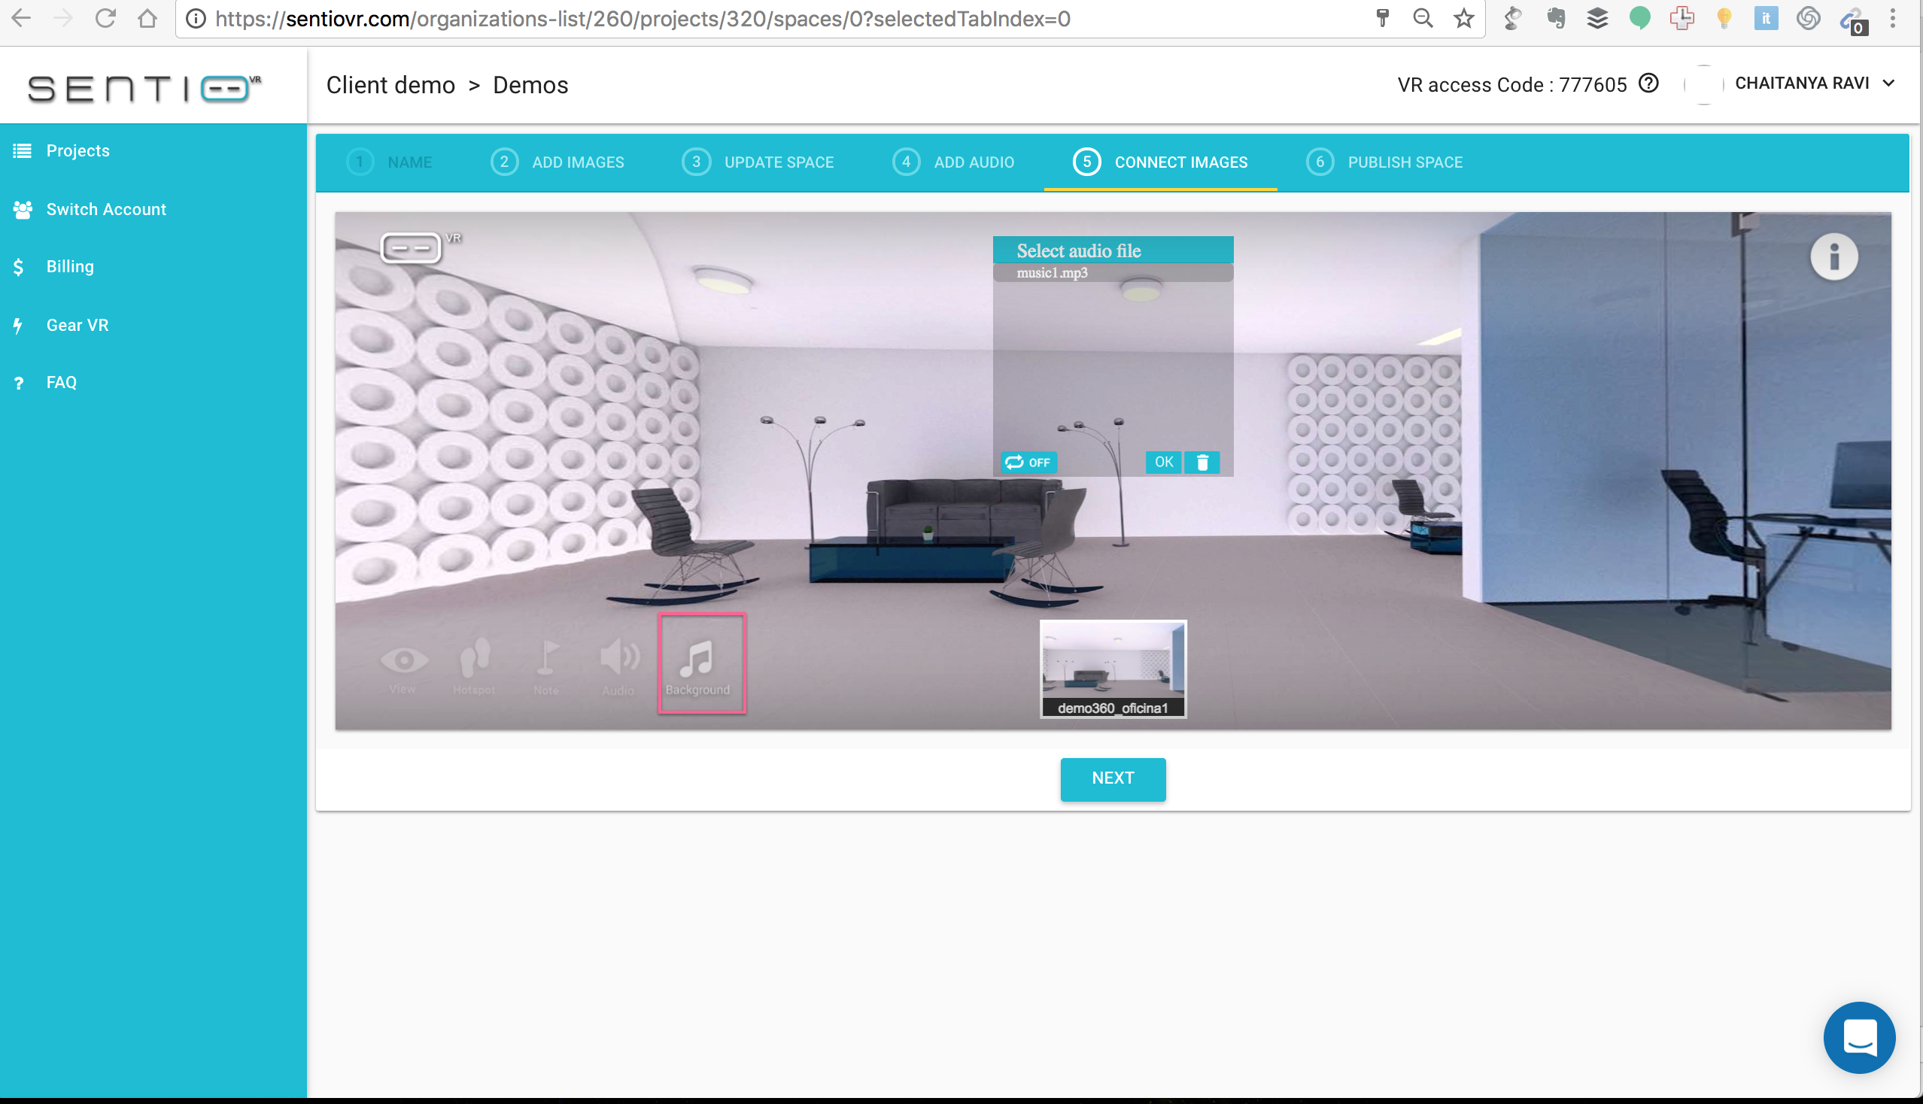Go to step 6 Publish Space tab
This screenshot has width=1923, height=1104.
(1384, 162)
